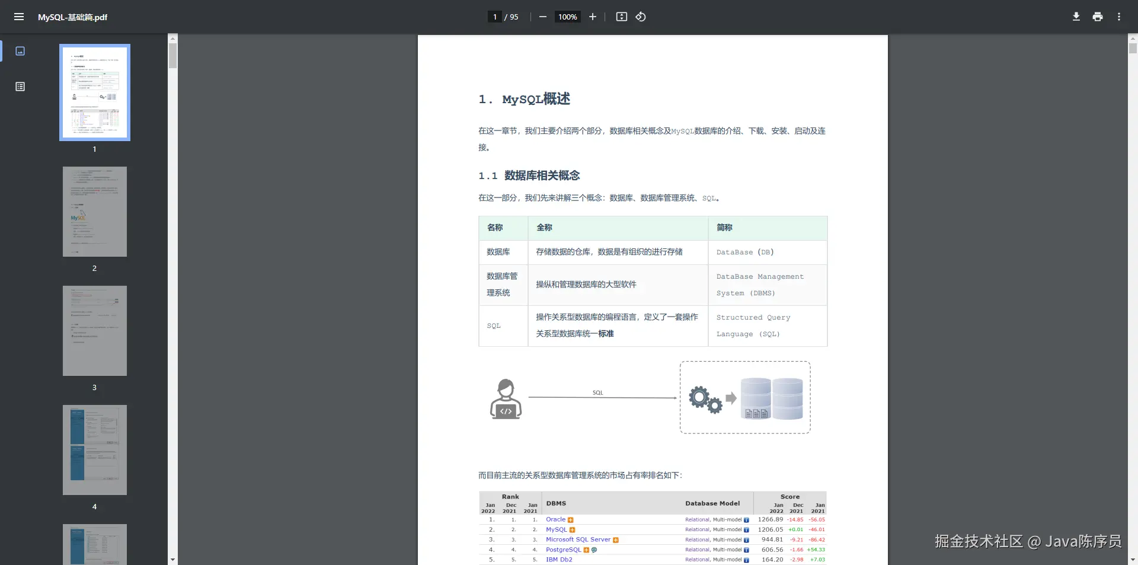This screenshot has width=1138, height=565.
Task: Click the heading '1.1 数据库相关概念'
Action: (529, 175)
